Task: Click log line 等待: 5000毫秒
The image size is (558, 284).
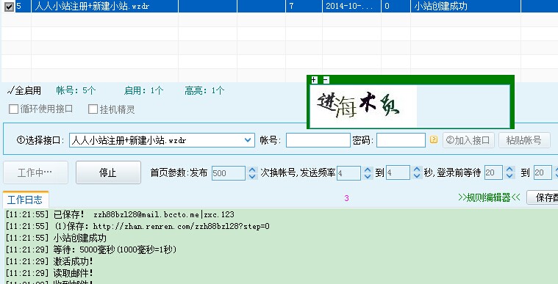Action: coord(90,250)
